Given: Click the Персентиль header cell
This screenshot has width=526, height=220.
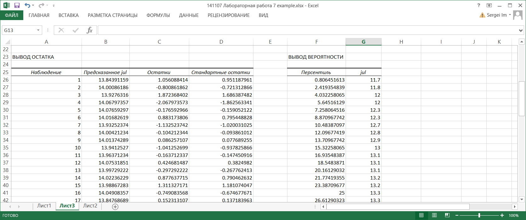Looking at the screenshot, I should click(x=316, y=72).
